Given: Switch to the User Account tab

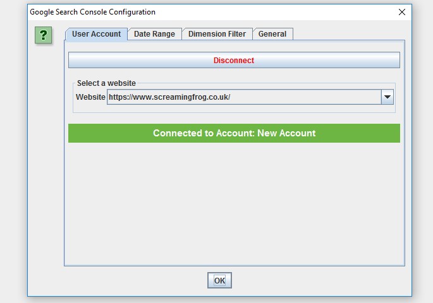Looking at the screenshot, I should 96,34.
